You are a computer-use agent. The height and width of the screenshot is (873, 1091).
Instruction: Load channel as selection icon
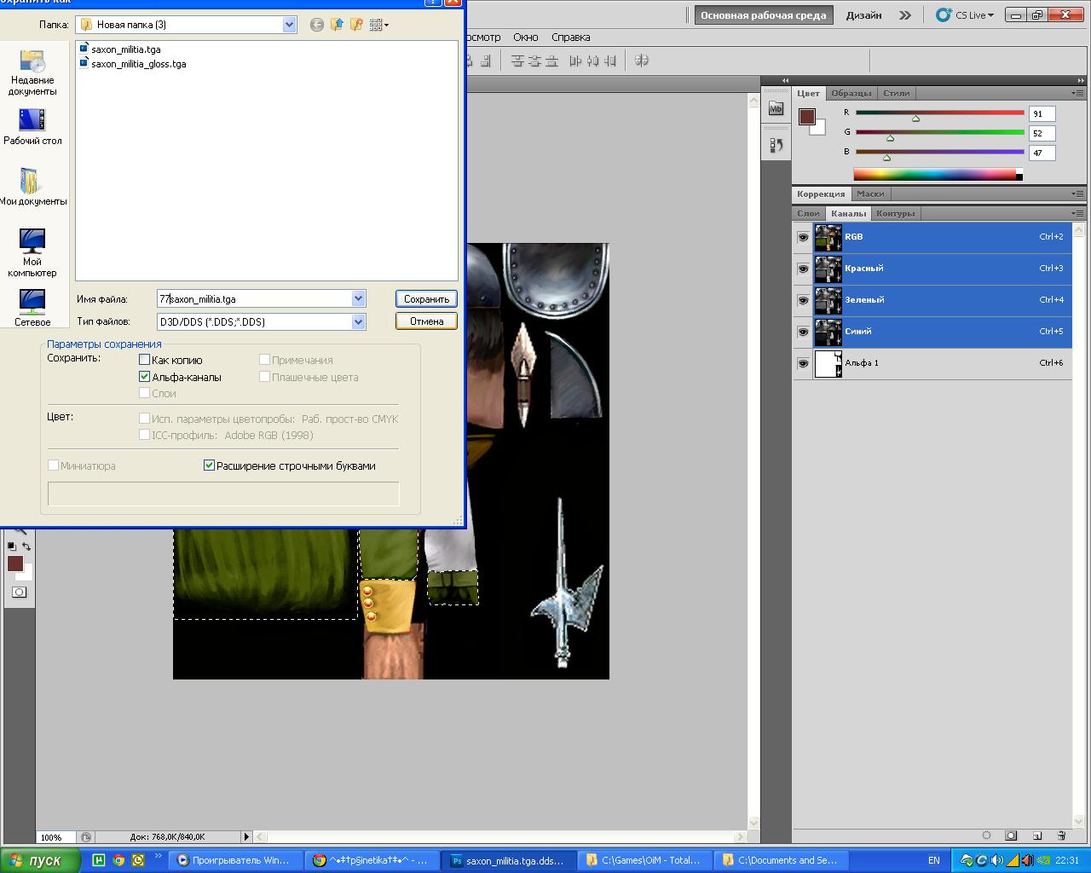986,835
